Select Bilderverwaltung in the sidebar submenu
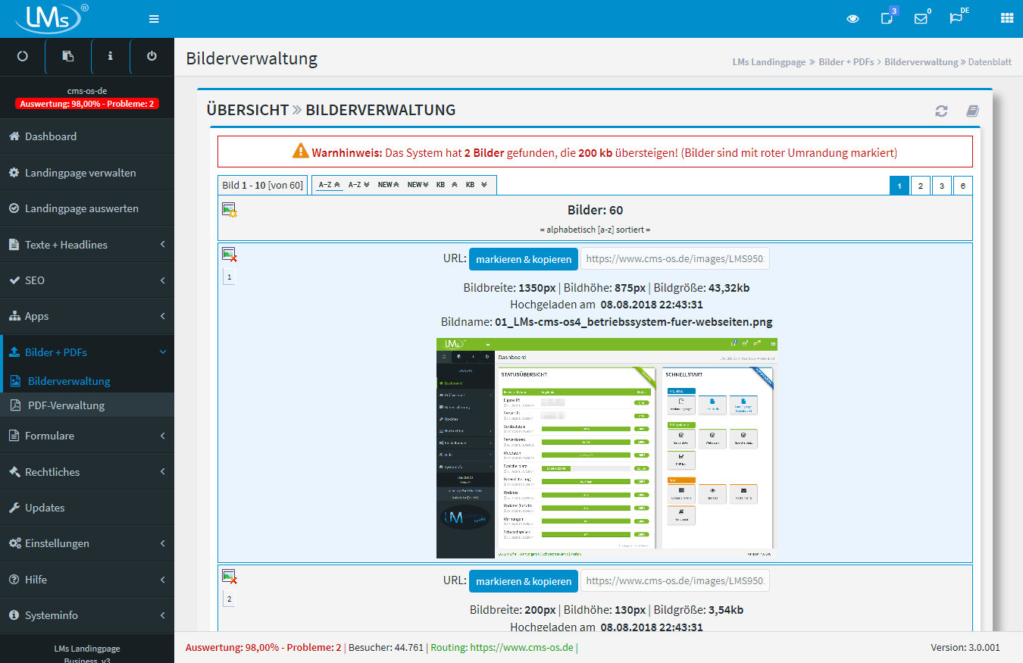This screenshot has height=663, width=1023. [87, 381]
